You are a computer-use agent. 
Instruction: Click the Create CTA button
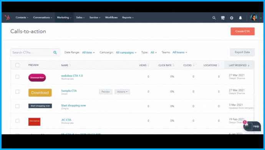tap(242, 31)
